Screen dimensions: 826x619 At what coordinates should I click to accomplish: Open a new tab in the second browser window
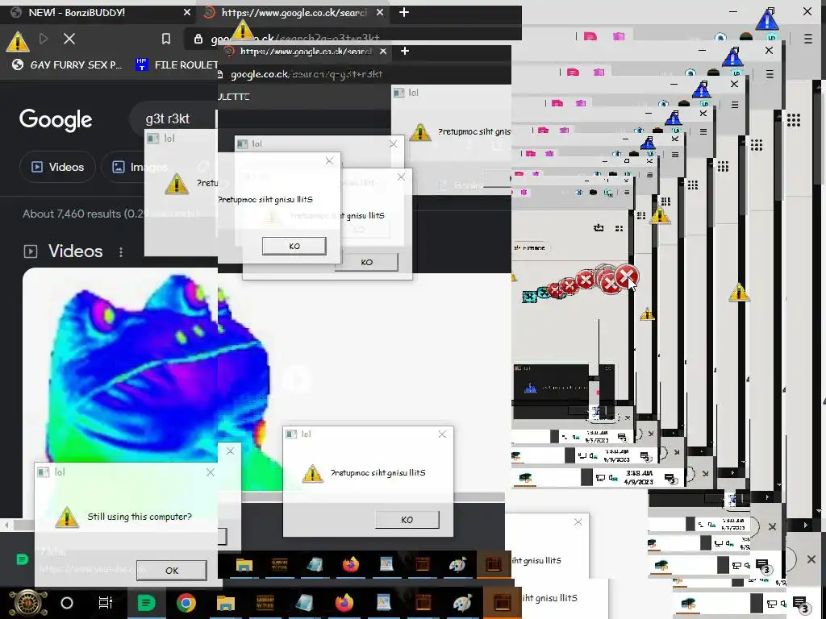tap(405, 51)
